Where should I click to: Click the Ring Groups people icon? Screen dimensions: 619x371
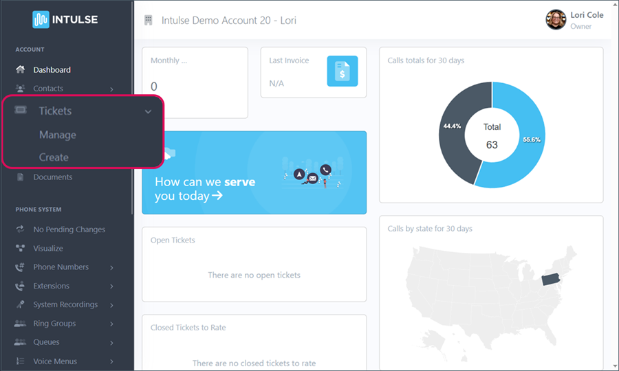pos(21,324)
